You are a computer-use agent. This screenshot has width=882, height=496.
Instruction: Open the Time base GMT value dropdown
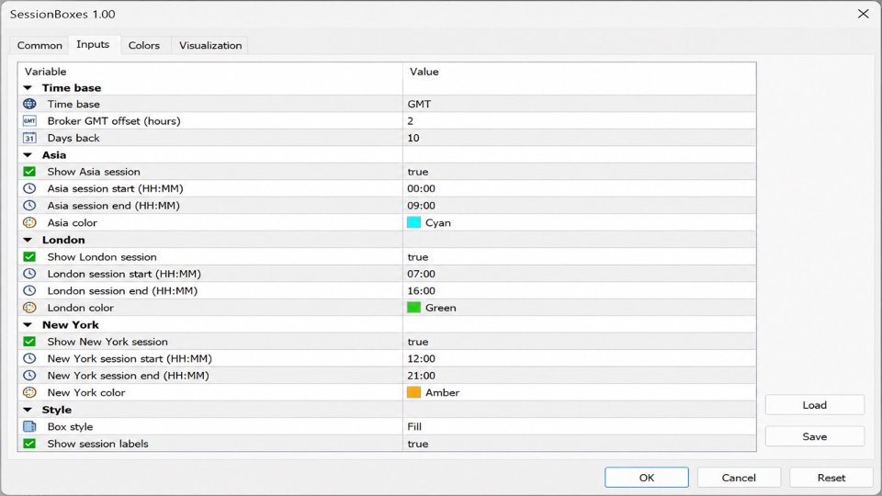579,104
